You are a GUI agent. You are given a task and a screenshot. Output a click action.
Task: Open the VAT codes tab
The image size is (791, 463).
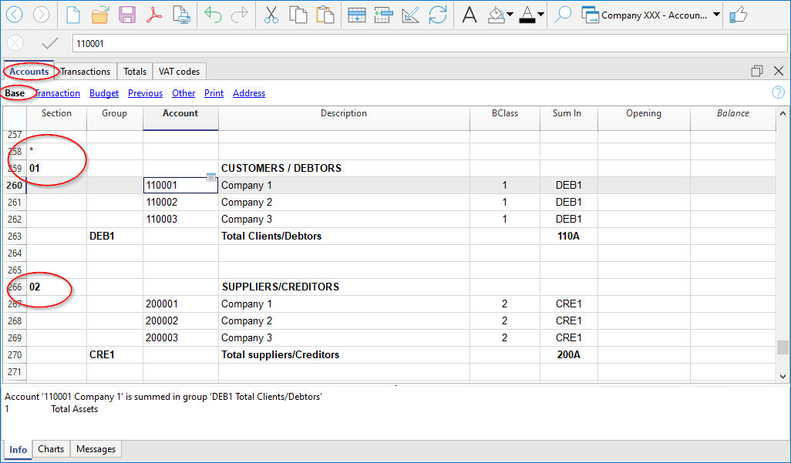179,72
